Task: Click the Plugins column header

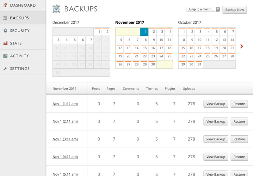Action: coord(170,89)
